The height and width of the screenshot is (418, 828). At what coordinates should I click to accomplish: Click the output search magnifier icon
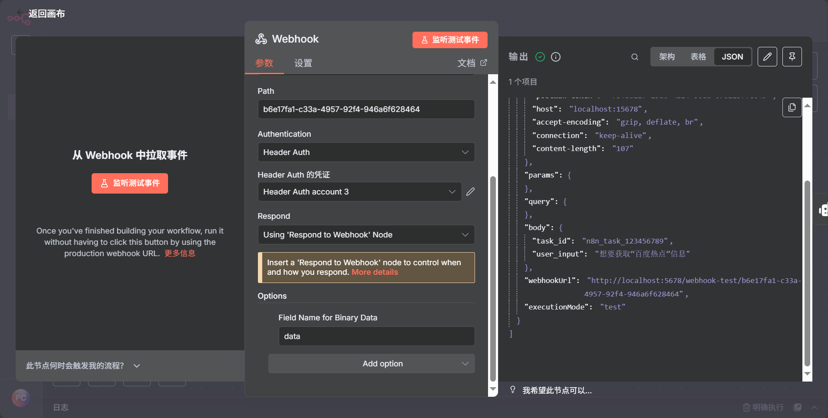[635, 57]
